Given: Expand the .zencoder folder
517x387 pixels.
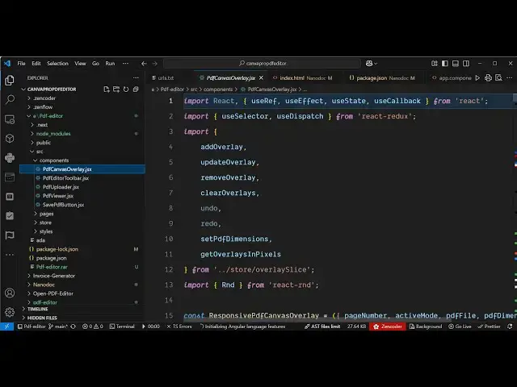Looking at the screenshot, I should [x=44, y=98].
